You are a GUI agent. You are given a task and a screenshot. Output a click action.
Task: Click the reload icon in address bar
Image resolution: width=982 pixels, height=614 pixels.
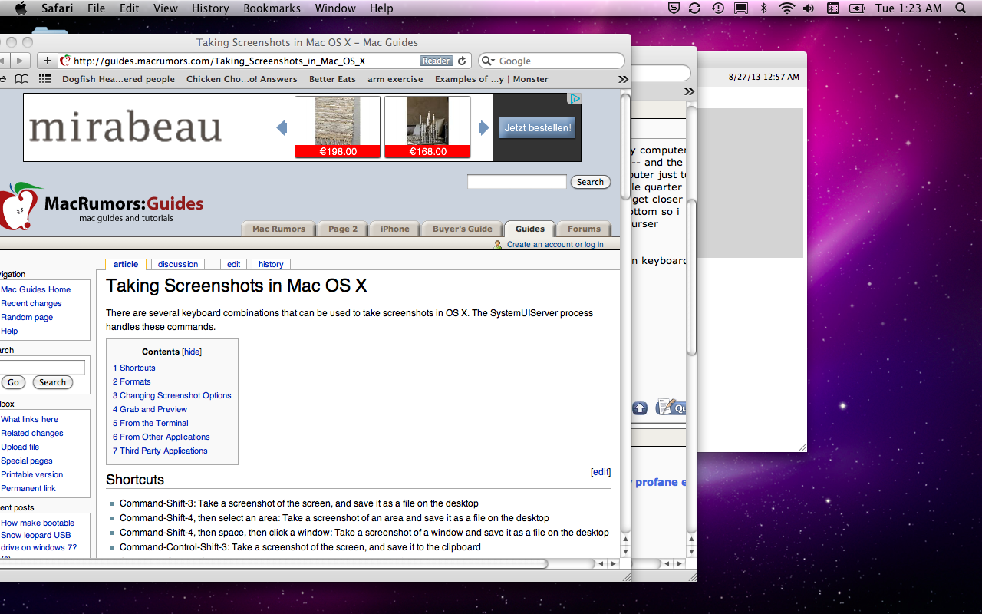(x=462, y=61)
